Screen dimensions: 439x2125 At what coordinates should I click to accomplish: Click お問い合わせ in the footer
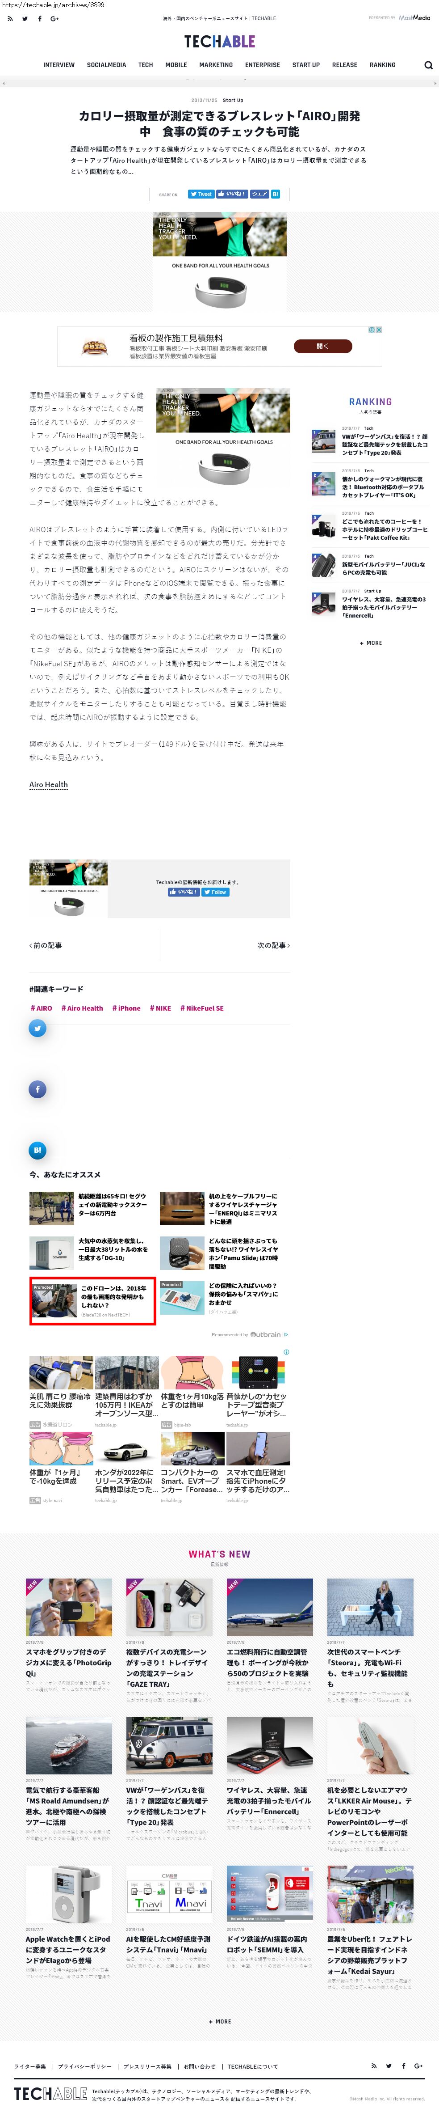(199, 2066)
